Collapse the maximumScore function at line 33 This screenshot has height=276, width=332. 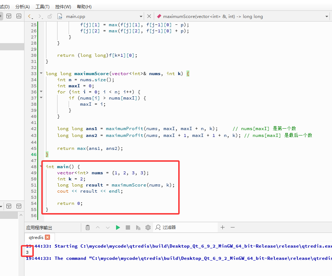click(41, 73)
